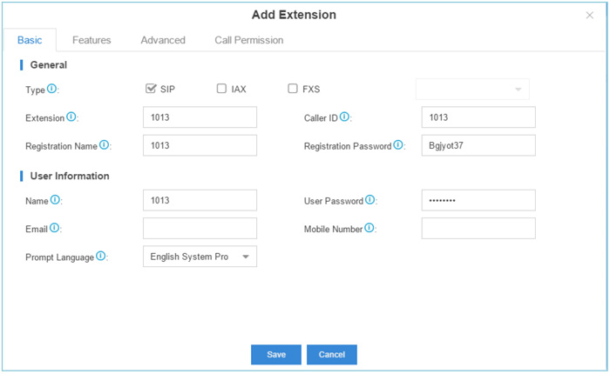The width and height of the screenshot is (610, 374).
Task: Click info icon next to Registration Name
Action: click(x=105, y=145)
